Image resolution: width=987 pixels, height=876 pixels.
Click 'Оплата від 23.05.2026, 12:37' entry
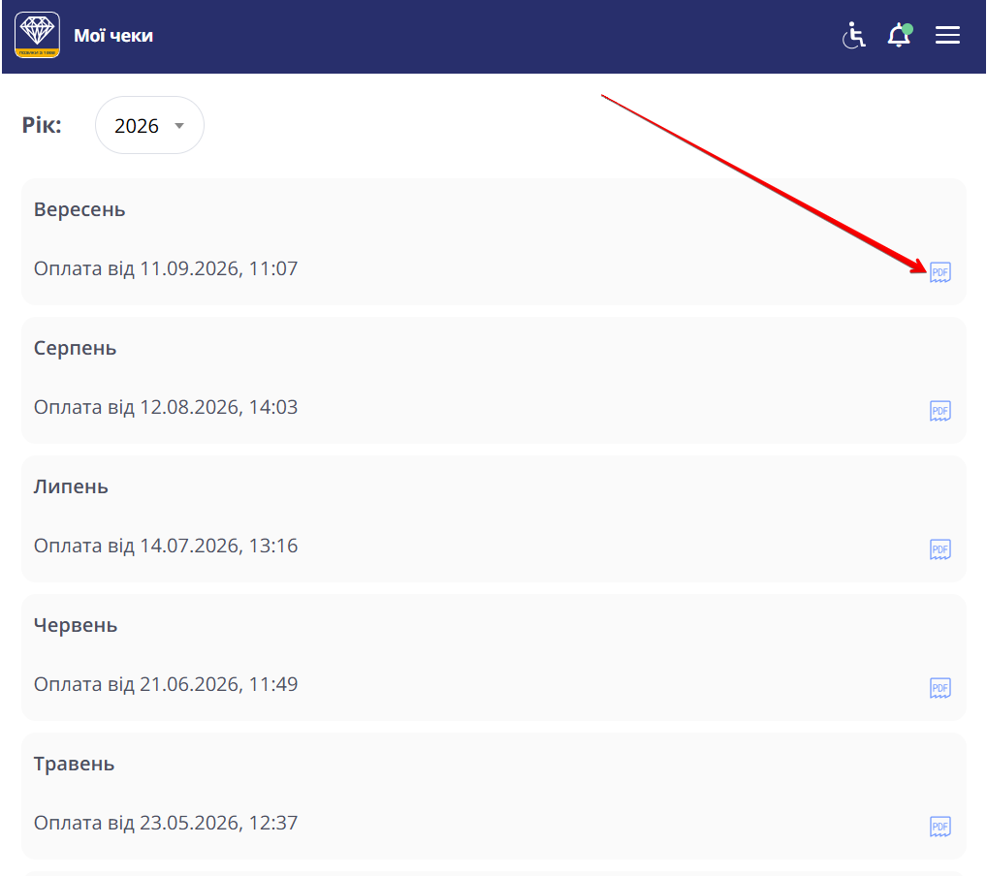pos(166,823)
